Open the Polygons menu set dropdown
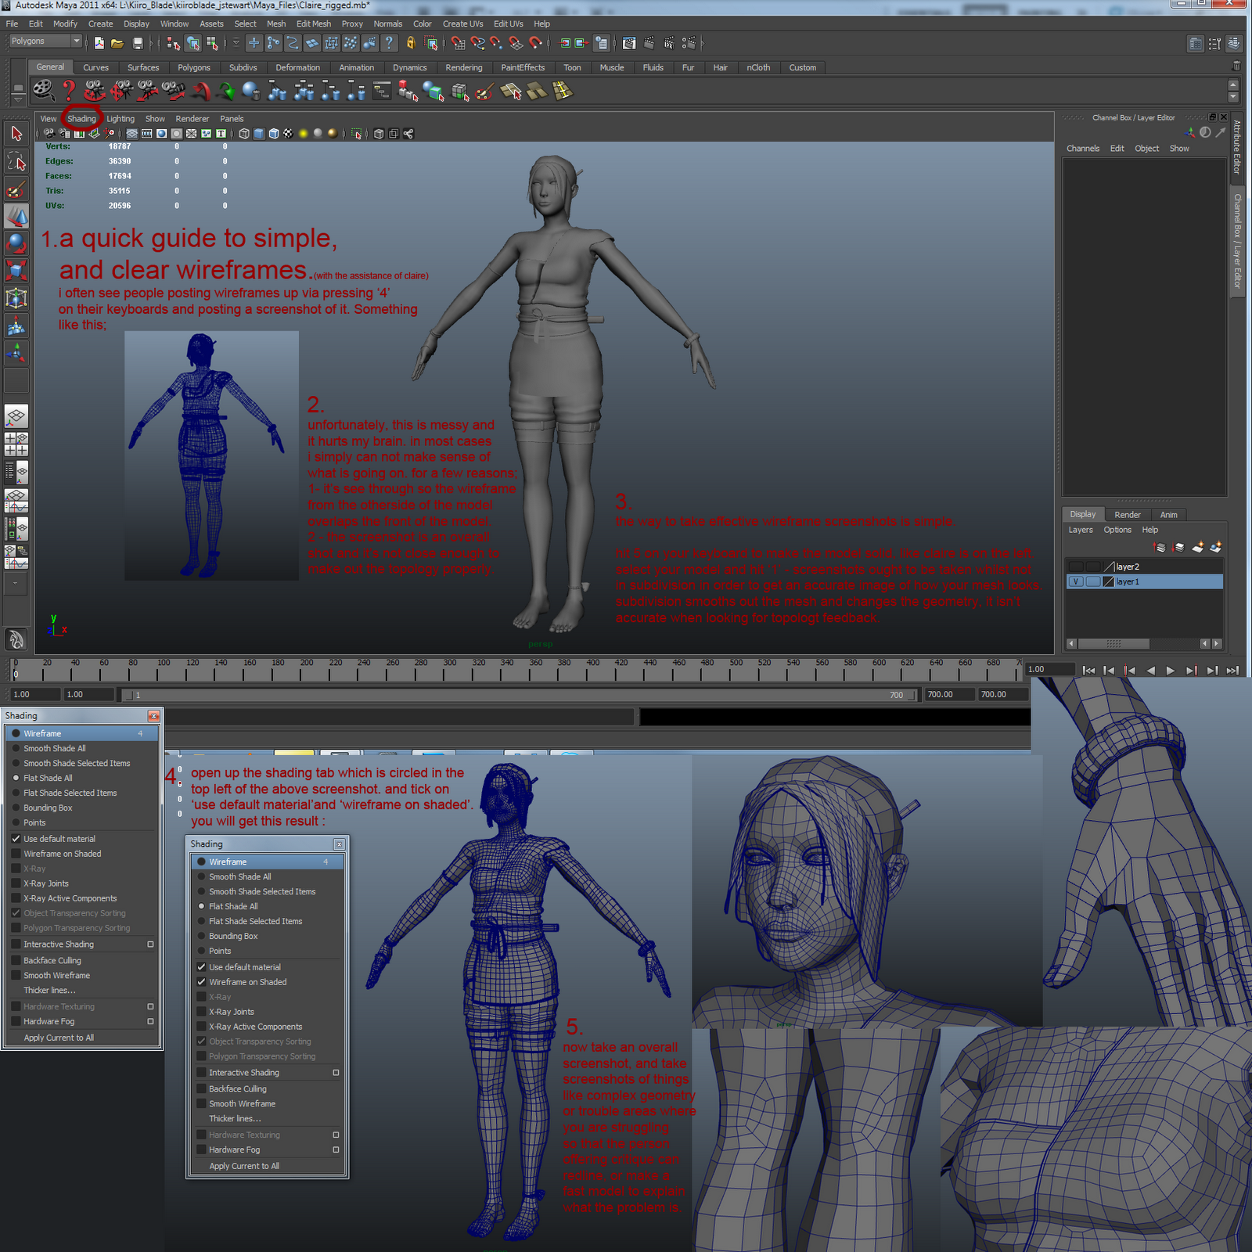The height and width of the screenshot is (1252, 1252). point(45,41)
